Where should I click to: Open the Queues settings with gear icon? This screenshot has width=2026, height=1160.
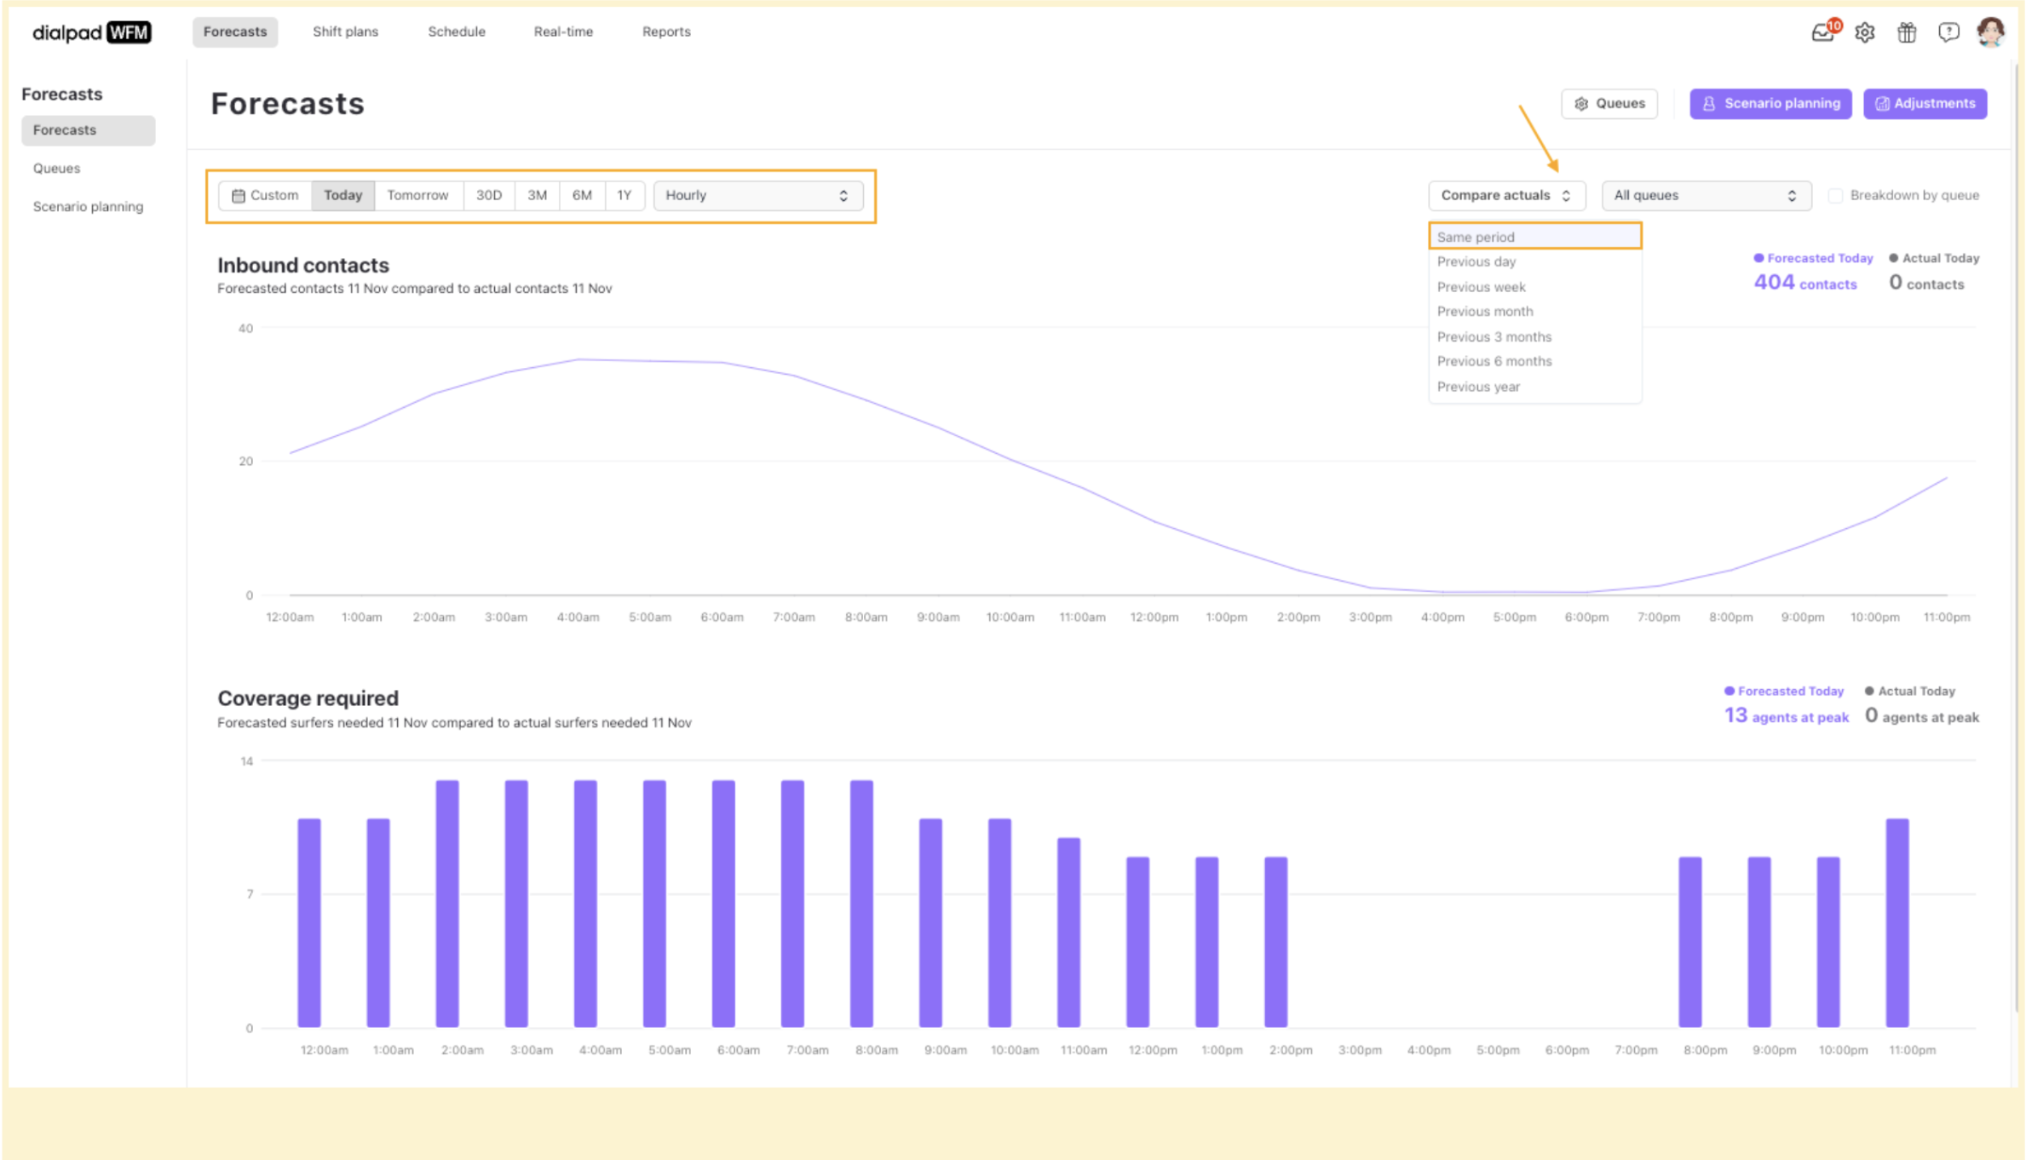pos(1609,103)
